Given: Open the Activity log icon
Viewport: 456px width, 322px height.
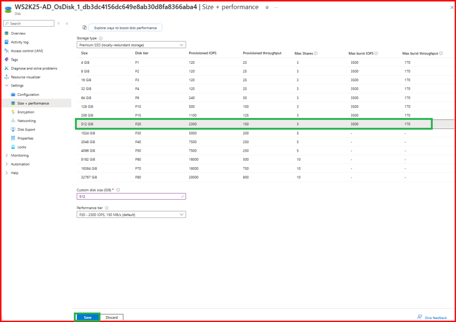Looking at the screenshot, I should [x=7, y=42].
